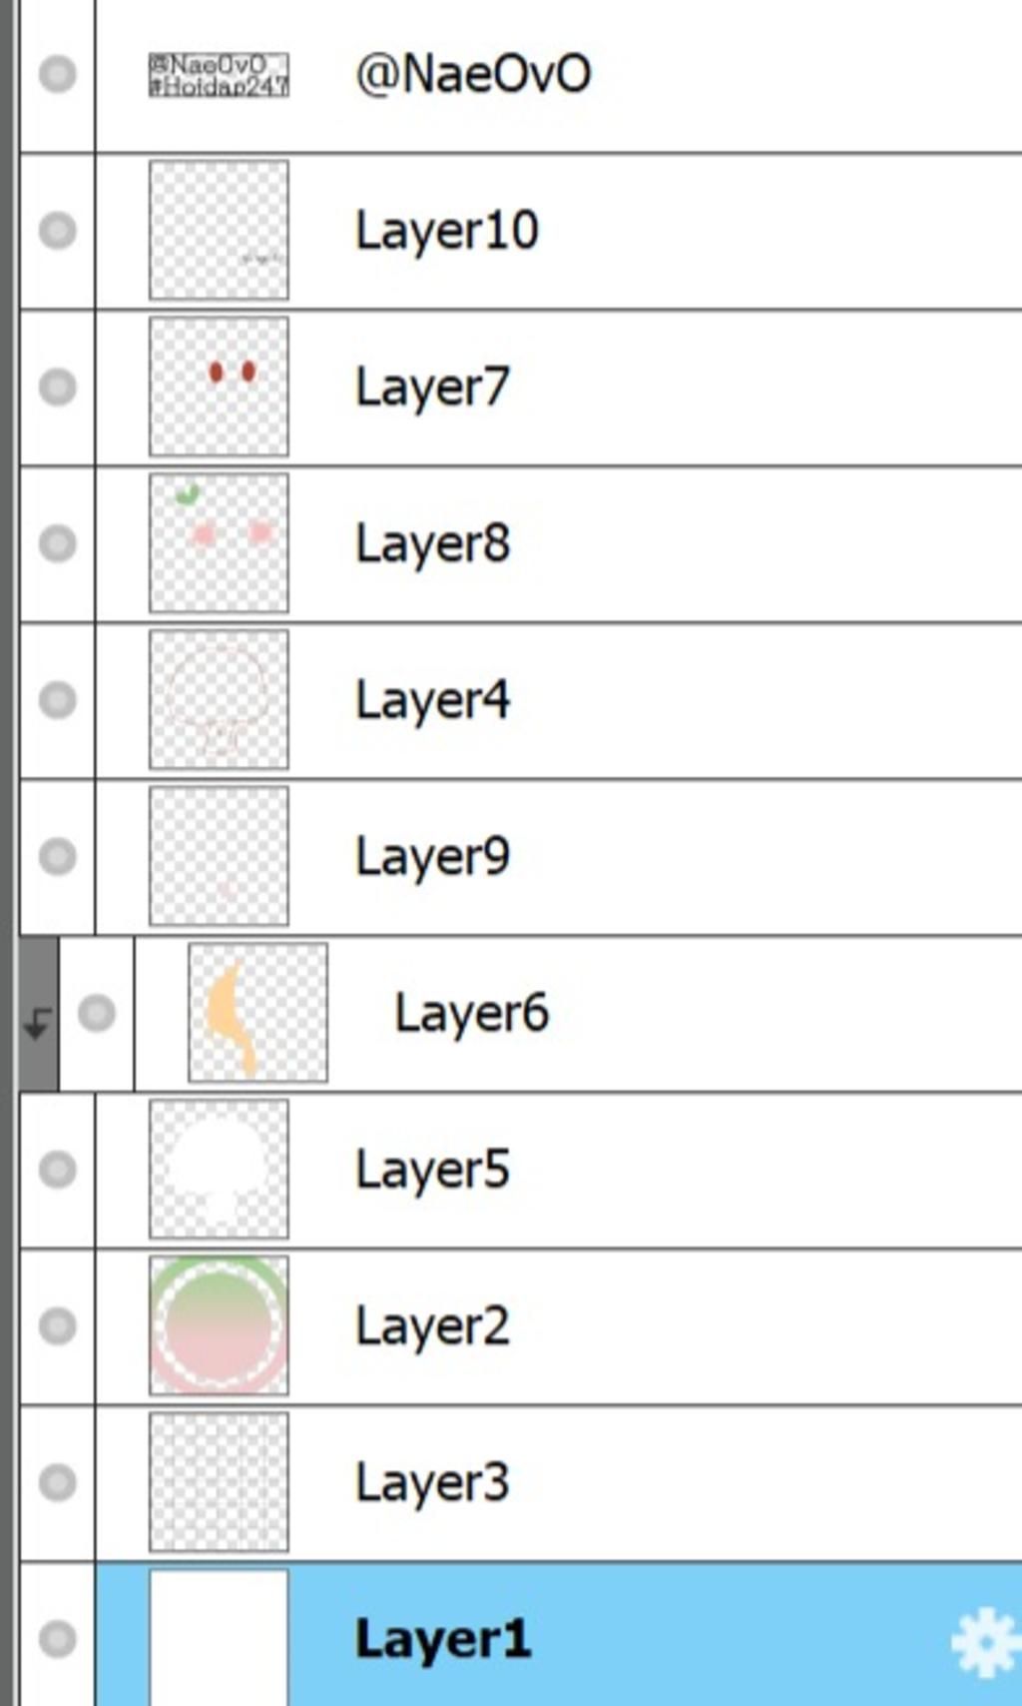Viewport: 1022px width, 1706px height.
Task: Toggle Layer4 visibility dot
Action: point(57,699)
